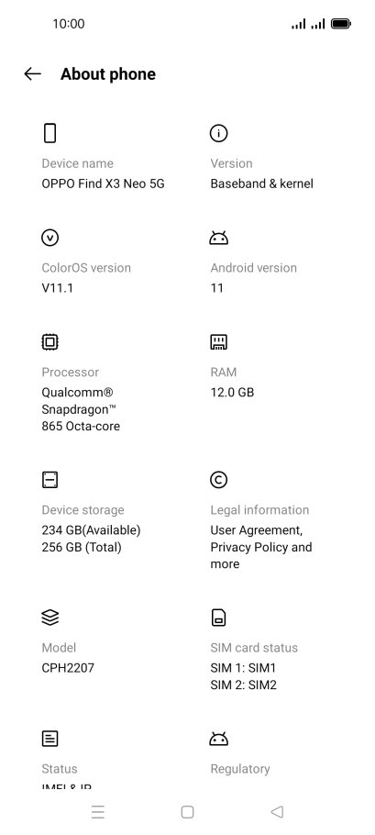The width and height of the screenshot is (375, 835).
Task: Tap the ColorOS version V icon
Action: tap(50, 238)
